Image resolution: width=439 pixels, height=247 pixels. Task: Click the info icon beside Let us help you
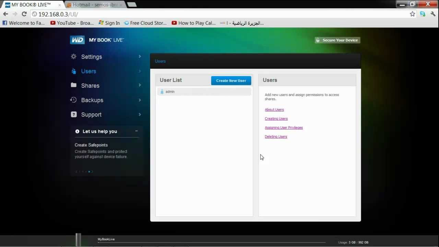[77, 131]
